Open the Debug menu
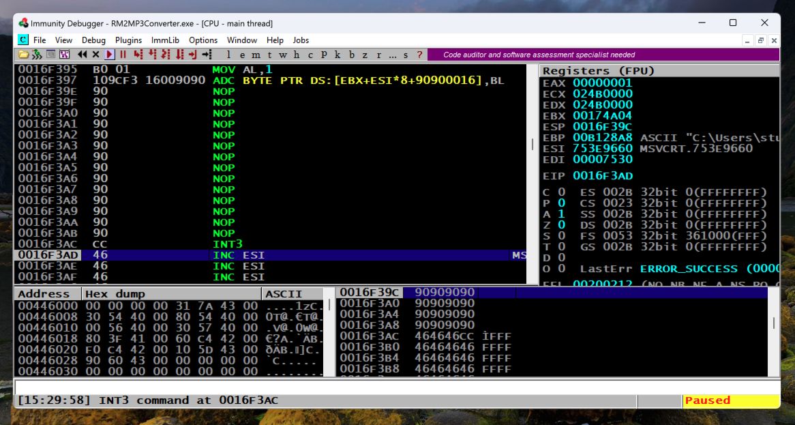The width and height of the screenshot is (795, 425). [94, 40]
